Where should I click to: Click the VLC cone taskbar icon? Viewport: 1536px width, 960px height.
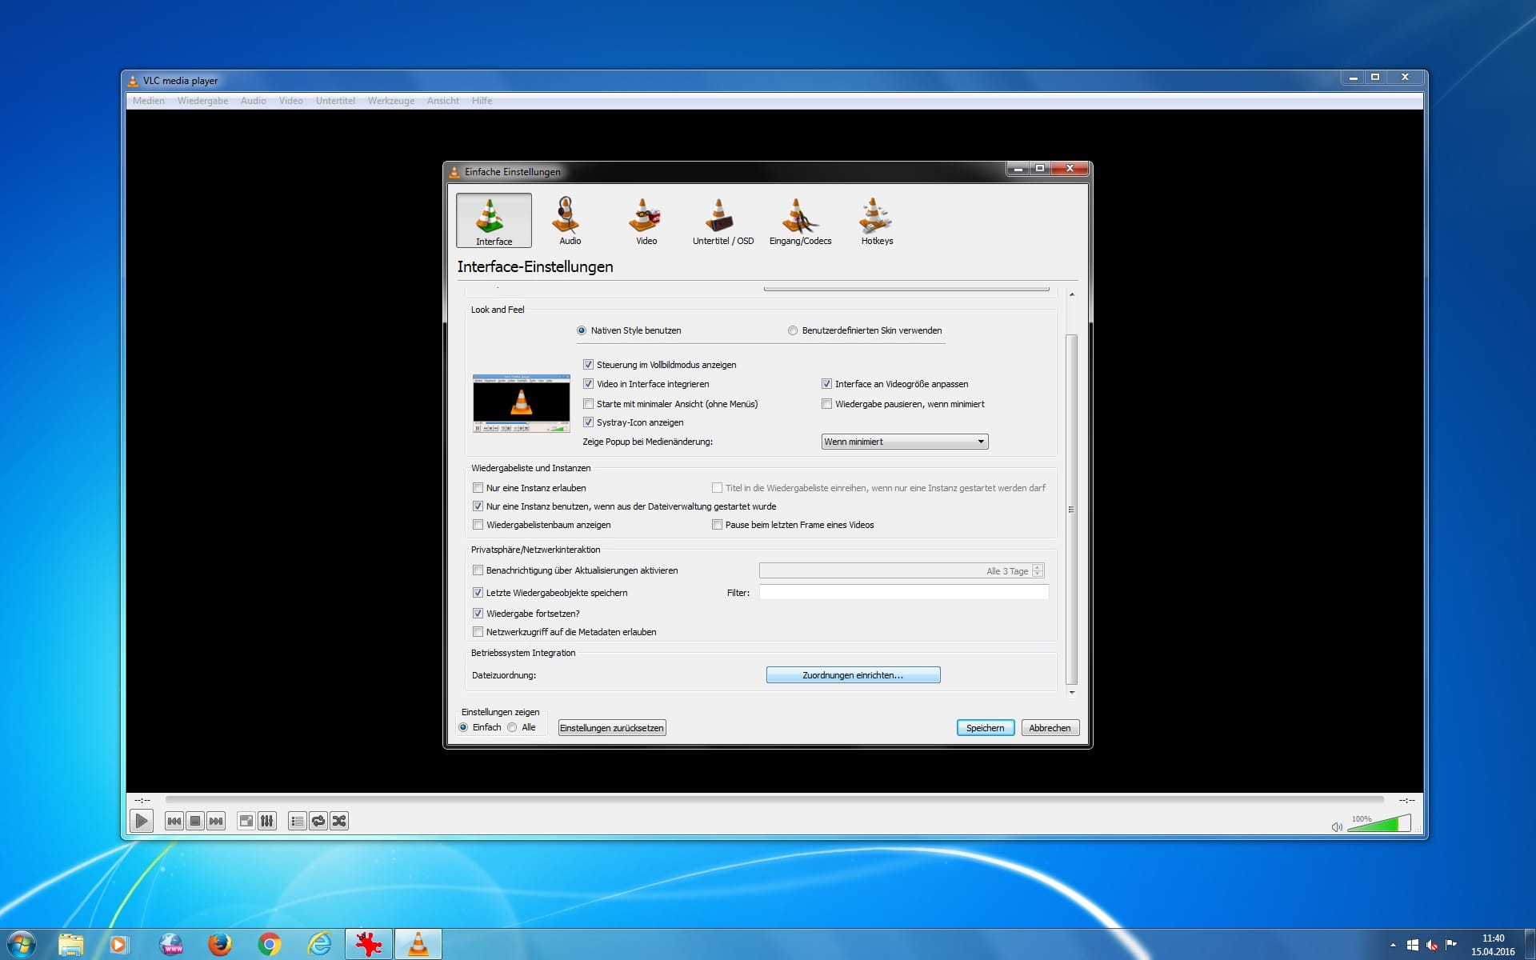pos(418,945)
